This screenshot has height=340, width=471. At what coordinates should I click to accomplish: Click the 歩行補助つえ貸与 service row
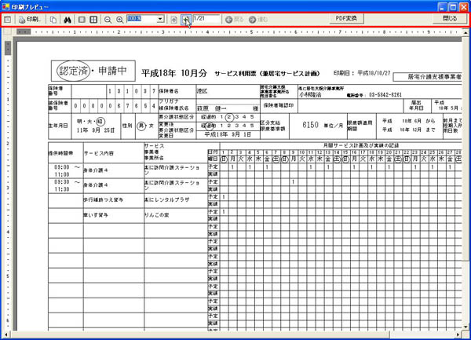pos(104,199)
